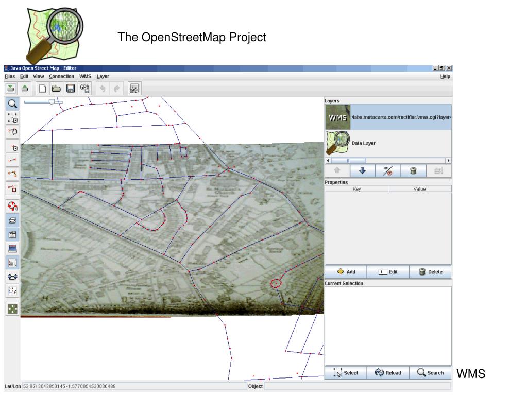Click the map zoom slider handle
The width and height of the screenshot is (527, 395).
coord(52,102)
